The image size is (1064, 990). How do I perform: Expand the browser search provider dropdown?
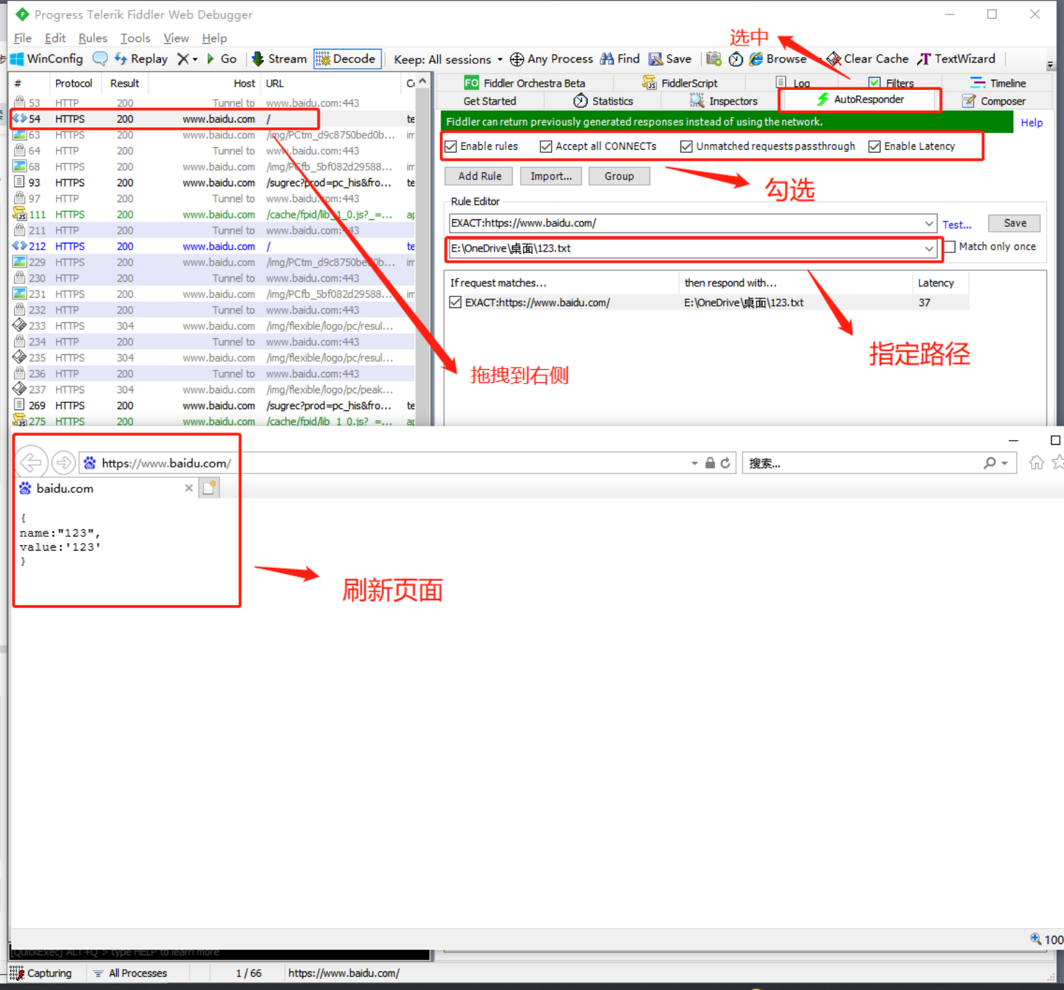point(1005,463)
